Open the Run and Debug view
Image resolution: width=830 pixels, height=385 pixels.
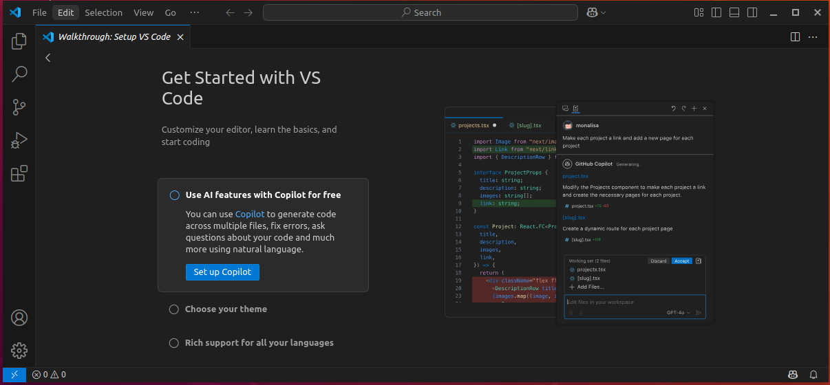19,140
